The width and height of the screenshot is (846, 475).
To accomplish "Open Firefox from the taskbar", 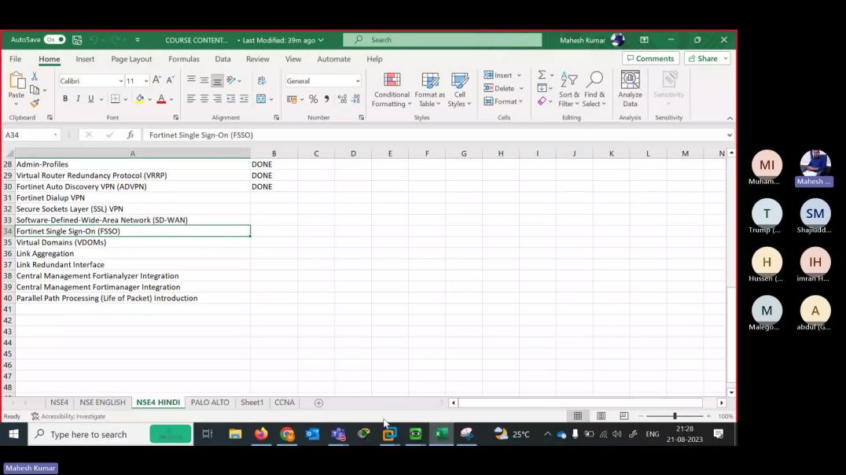I will click(261, 434).
